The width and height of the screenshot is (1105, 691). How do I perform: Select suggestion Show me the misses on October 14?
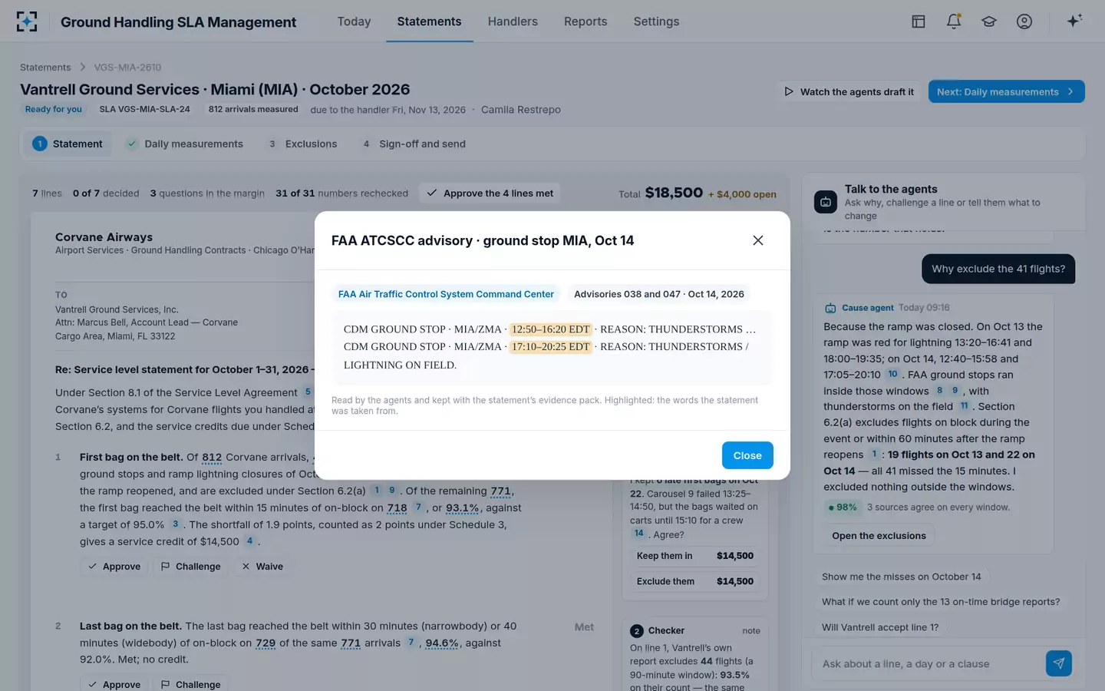click(x=901, y=577)
